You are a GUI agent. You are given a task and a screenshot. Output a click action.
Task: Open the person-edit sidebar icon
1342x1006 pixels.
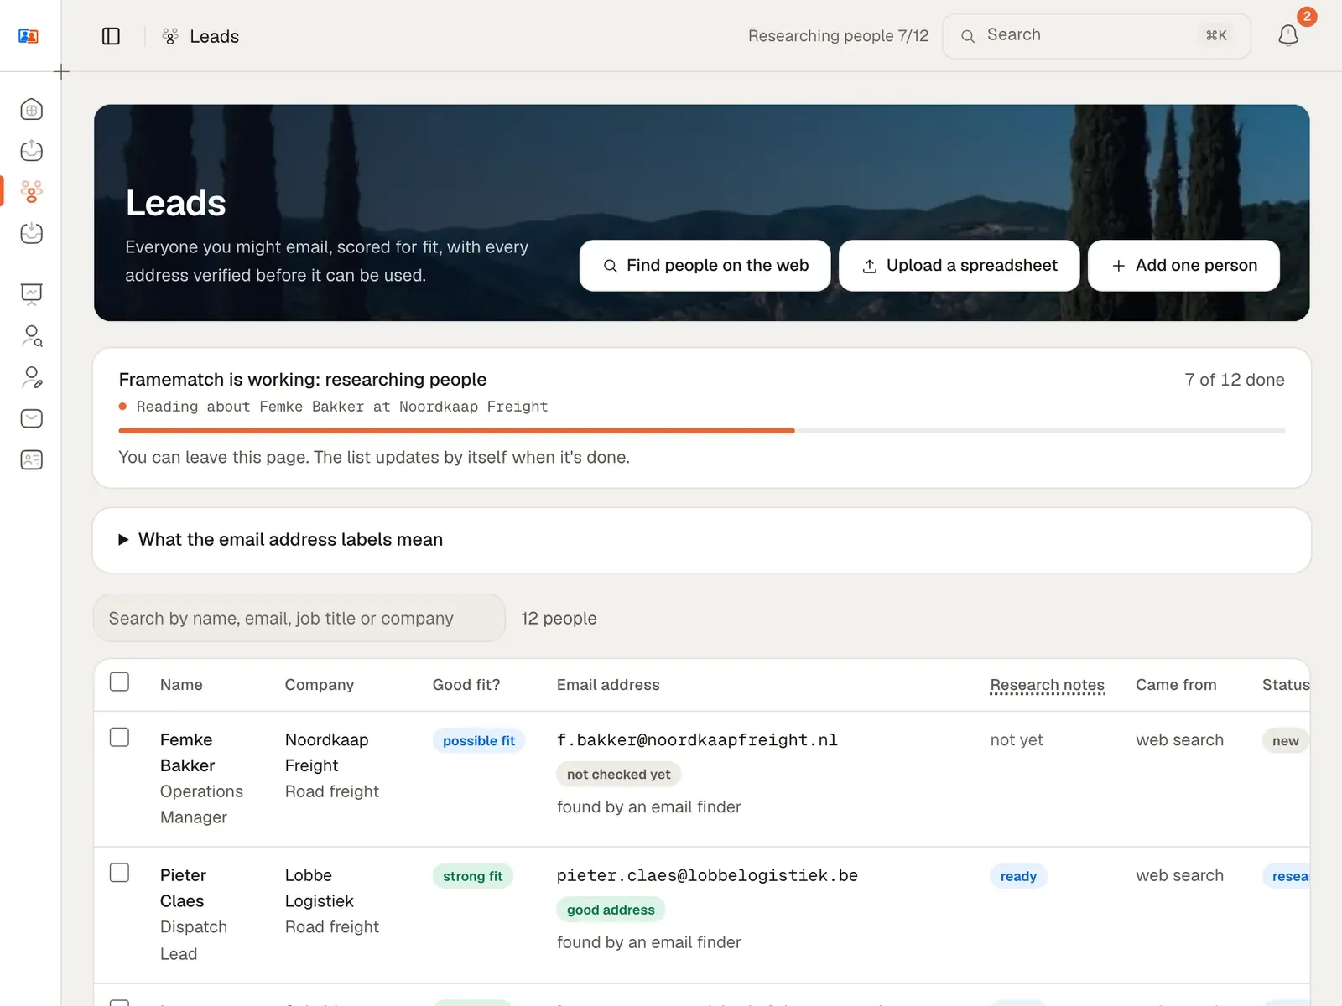(32, 377)
